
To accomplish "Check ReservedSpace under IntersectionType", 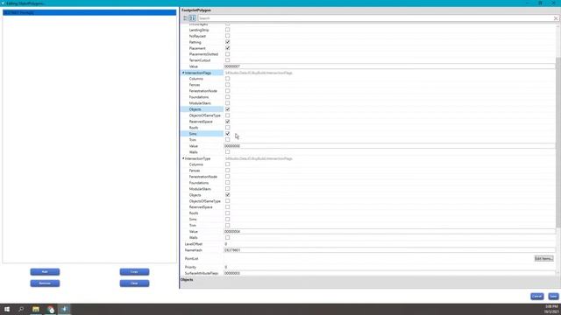I will [228, 207].
